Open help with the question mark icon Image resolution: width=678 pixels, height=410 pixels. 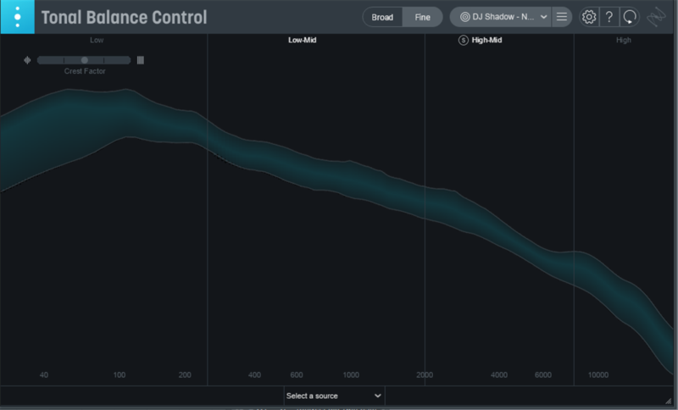tap(609, 17)
